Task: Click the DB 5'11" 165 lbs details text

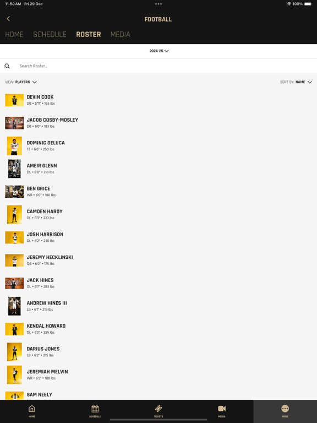Action: click(41, 104)
